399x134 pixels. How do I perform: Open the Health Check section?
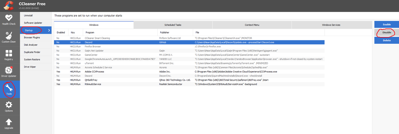9,20
